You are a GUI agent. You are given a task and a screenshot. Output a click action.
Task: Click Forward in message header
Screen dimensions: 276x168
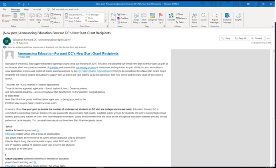coord(257,38)
